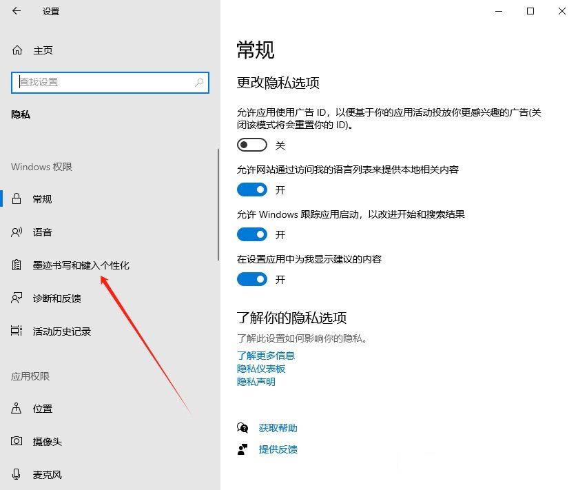Enable the advertising ID toggle
578x490 pixels.
251,145
